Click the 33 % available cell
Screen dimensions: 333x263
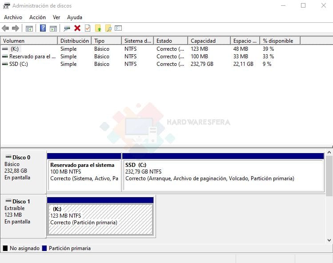268,57
